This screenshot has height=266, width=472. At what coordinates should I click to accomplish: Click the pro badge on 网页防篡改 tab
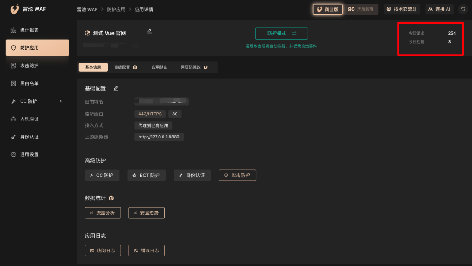pyautogui.click(x=205, y=67)
